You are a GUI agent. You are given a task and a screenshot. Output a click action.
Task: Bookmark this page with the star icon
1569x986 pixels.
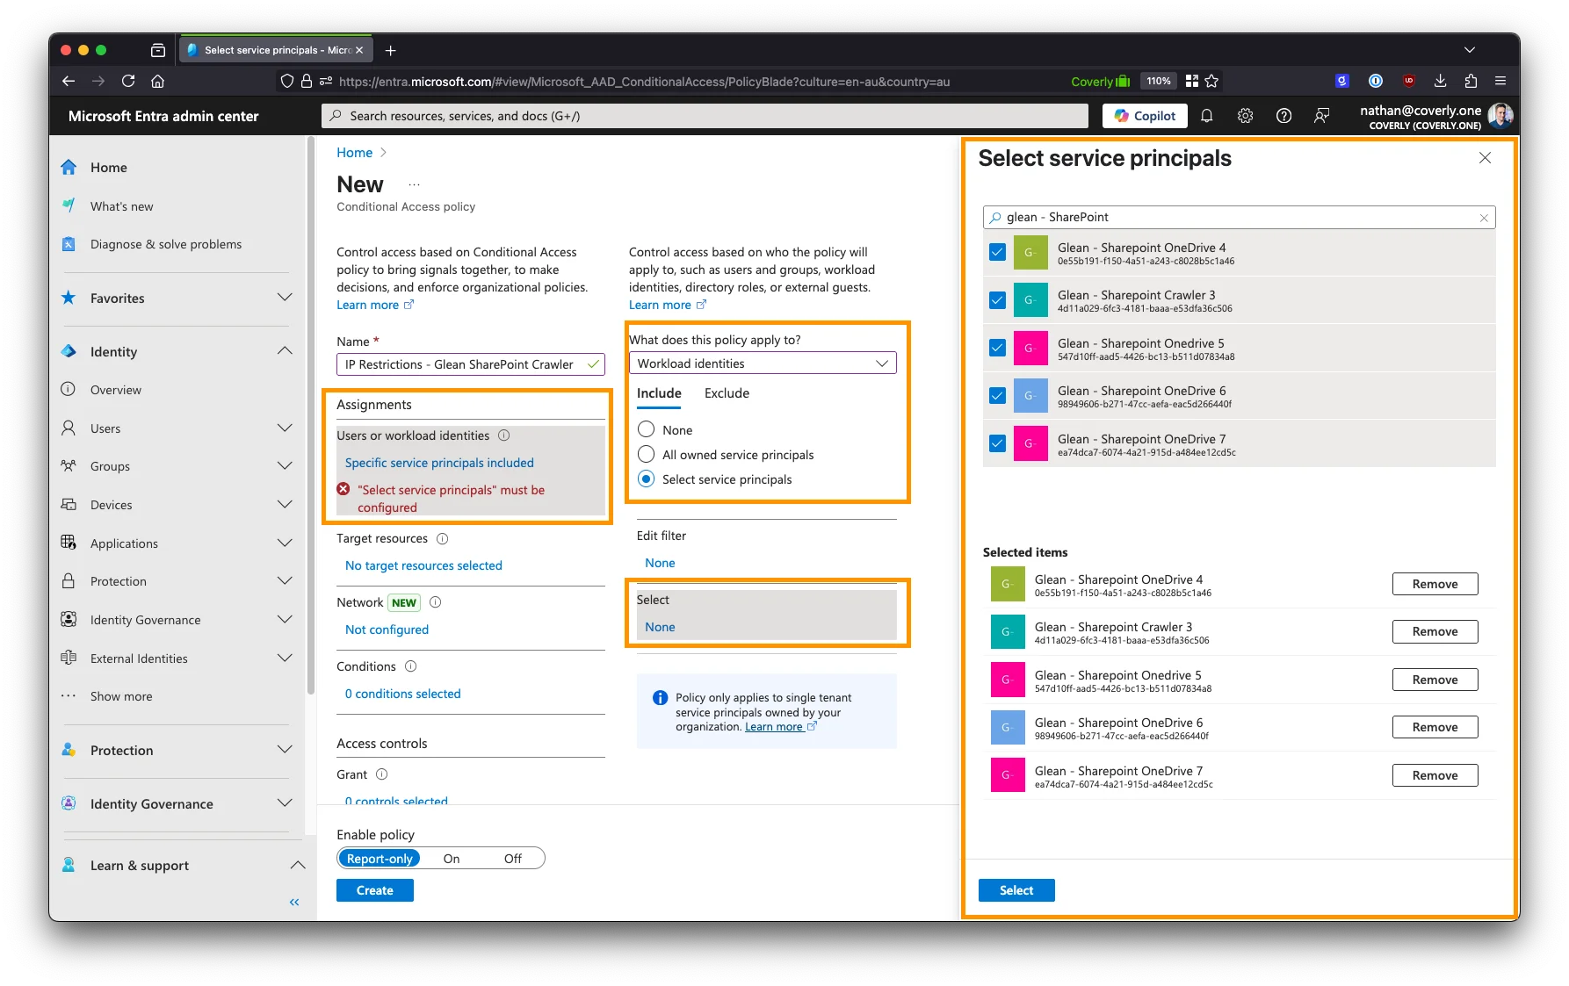point(1211,80)
